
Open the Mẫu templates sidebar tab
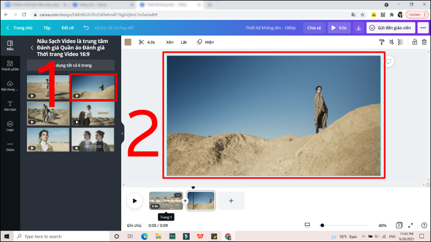(10, 45)
